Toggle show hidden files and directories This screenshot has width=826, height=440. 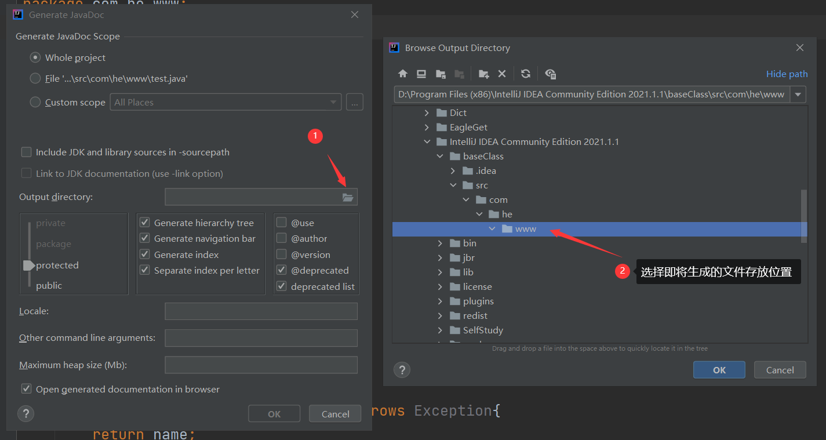[x=551, y=74]
